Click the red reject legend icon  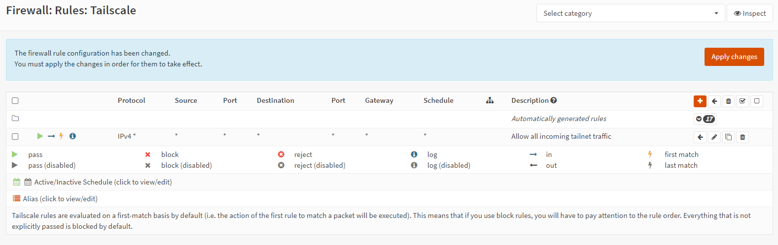(x=281, y=154)
